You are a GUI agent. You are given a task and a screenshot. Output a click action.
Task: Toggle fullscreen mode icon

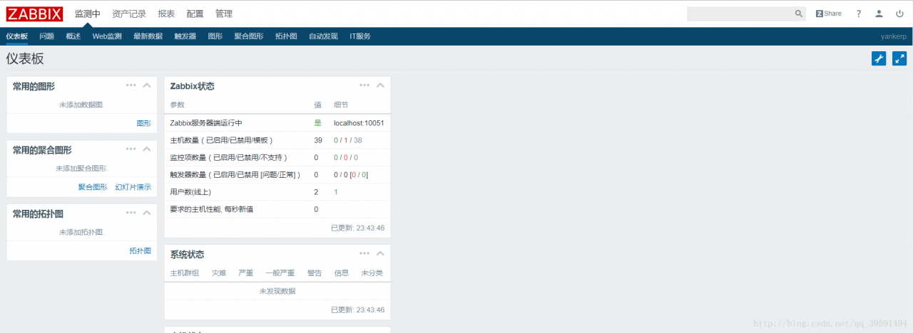(899, 59)
